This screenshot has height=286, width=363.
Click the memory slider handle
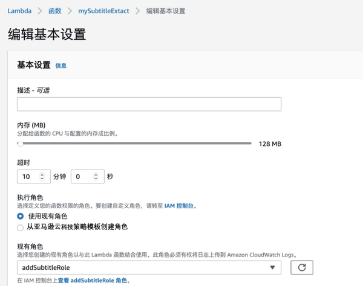pyautogui.click(x=21, y=144)
